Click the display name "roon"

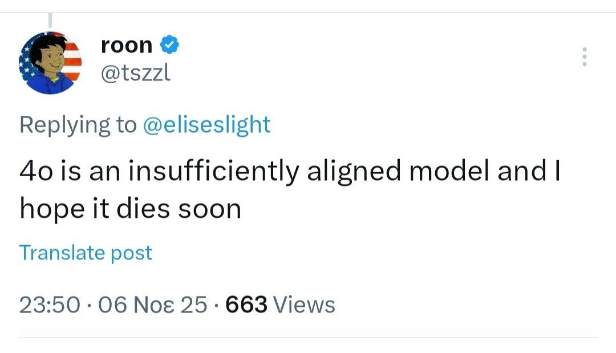127,45
